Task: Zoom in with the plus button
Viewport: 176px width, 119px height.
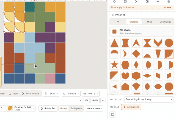Action: [103, 101]
